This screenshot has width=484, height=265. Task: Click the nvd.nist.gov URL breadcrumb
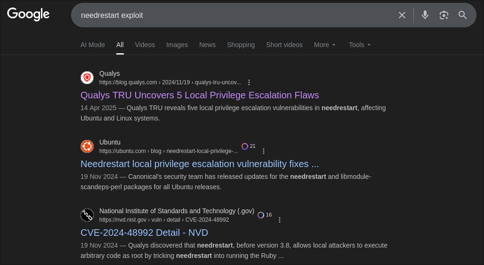point(164,220)
